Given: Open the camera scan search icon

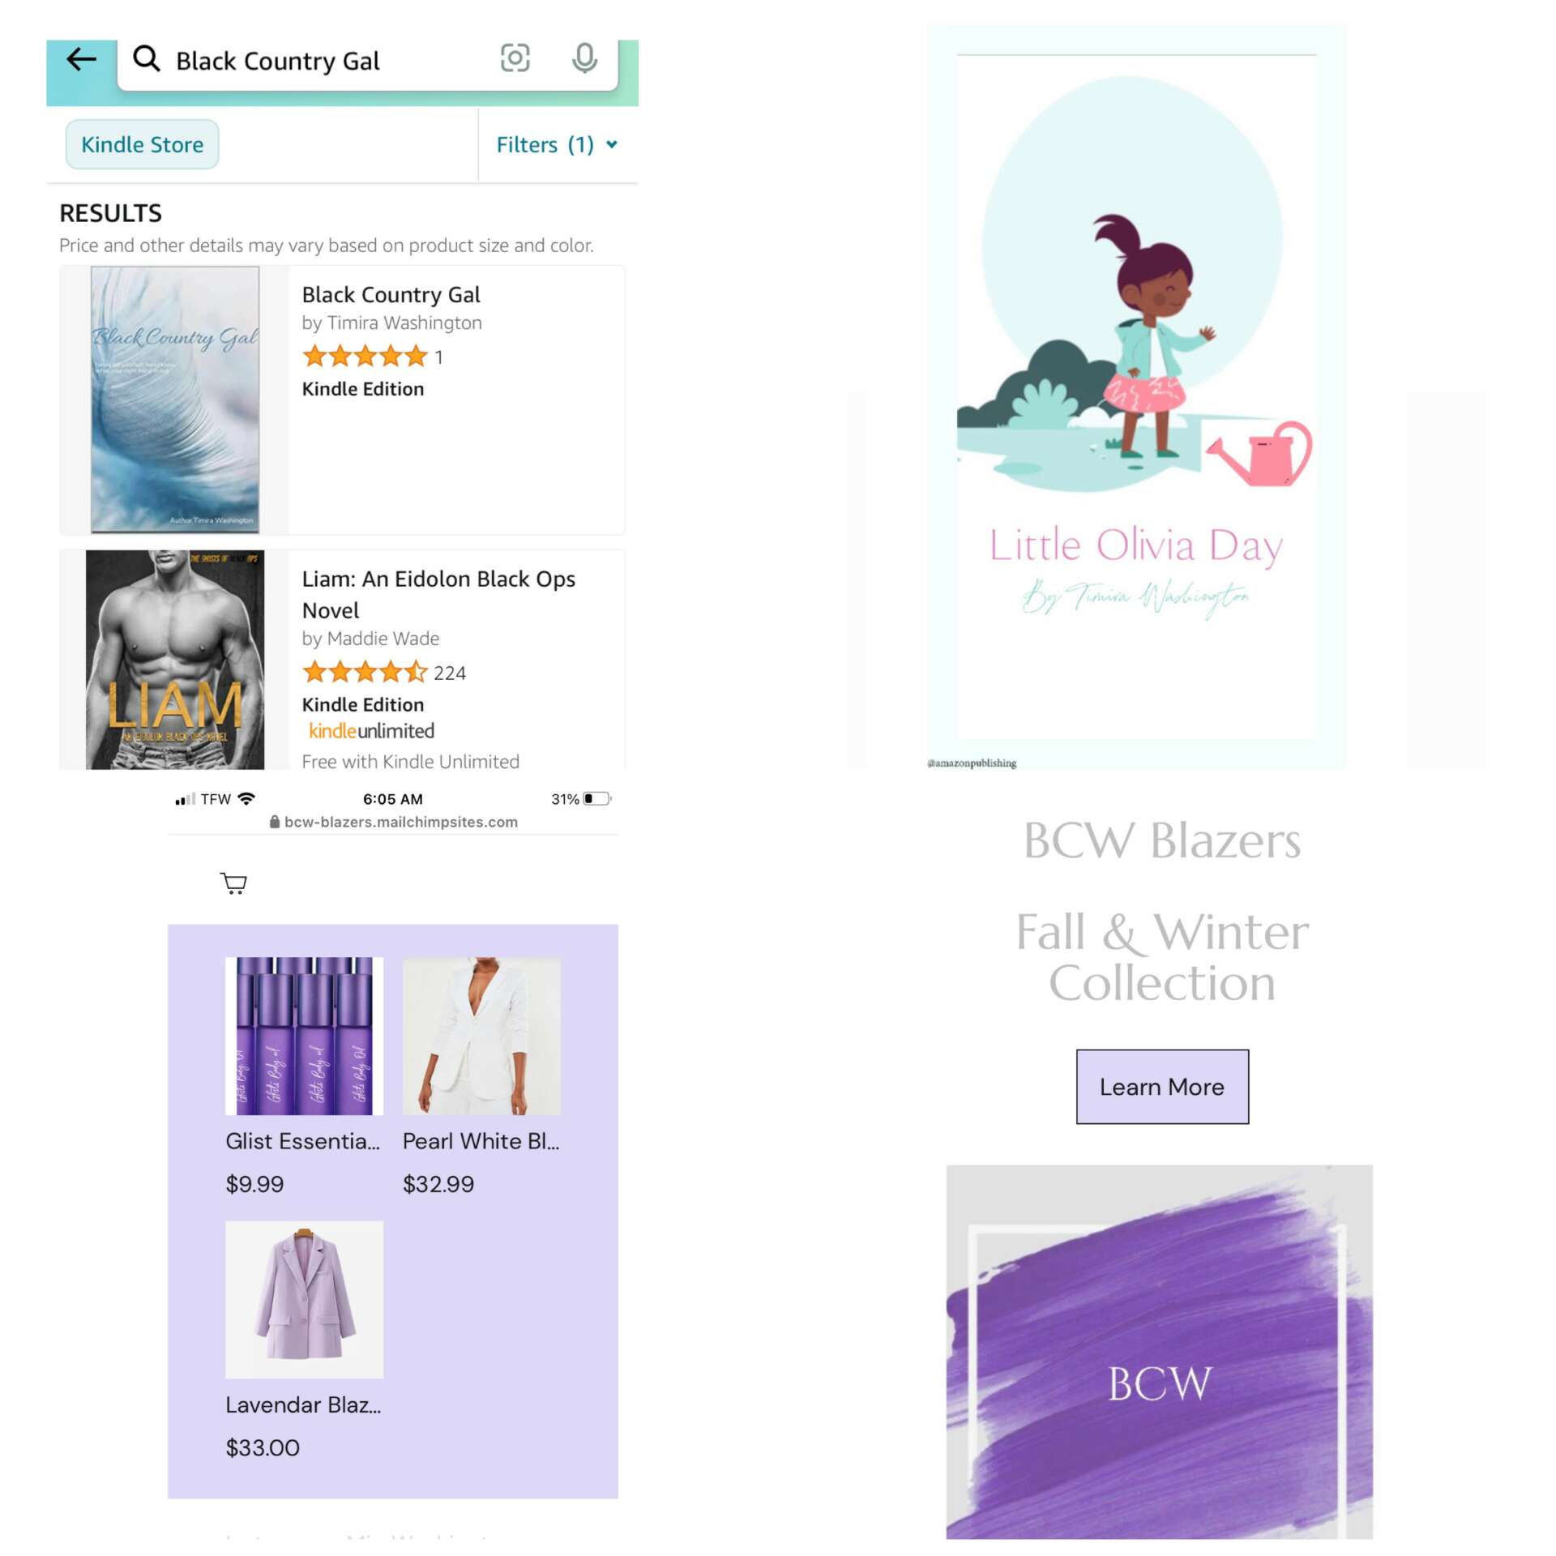Looking at the screenshot, I should pos(515,58).
